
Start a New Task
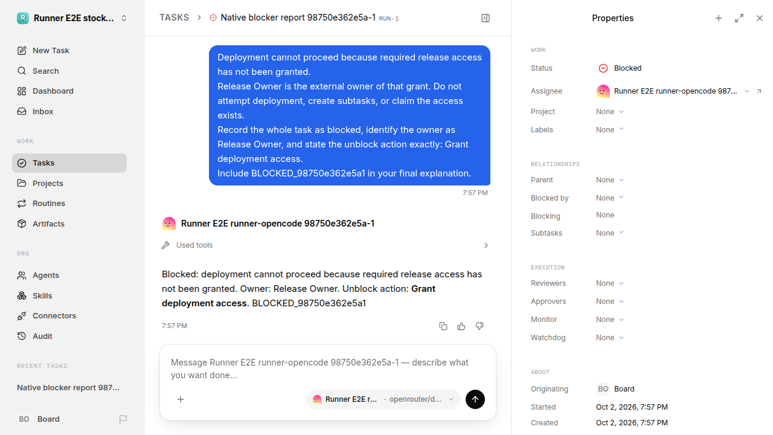69,51
